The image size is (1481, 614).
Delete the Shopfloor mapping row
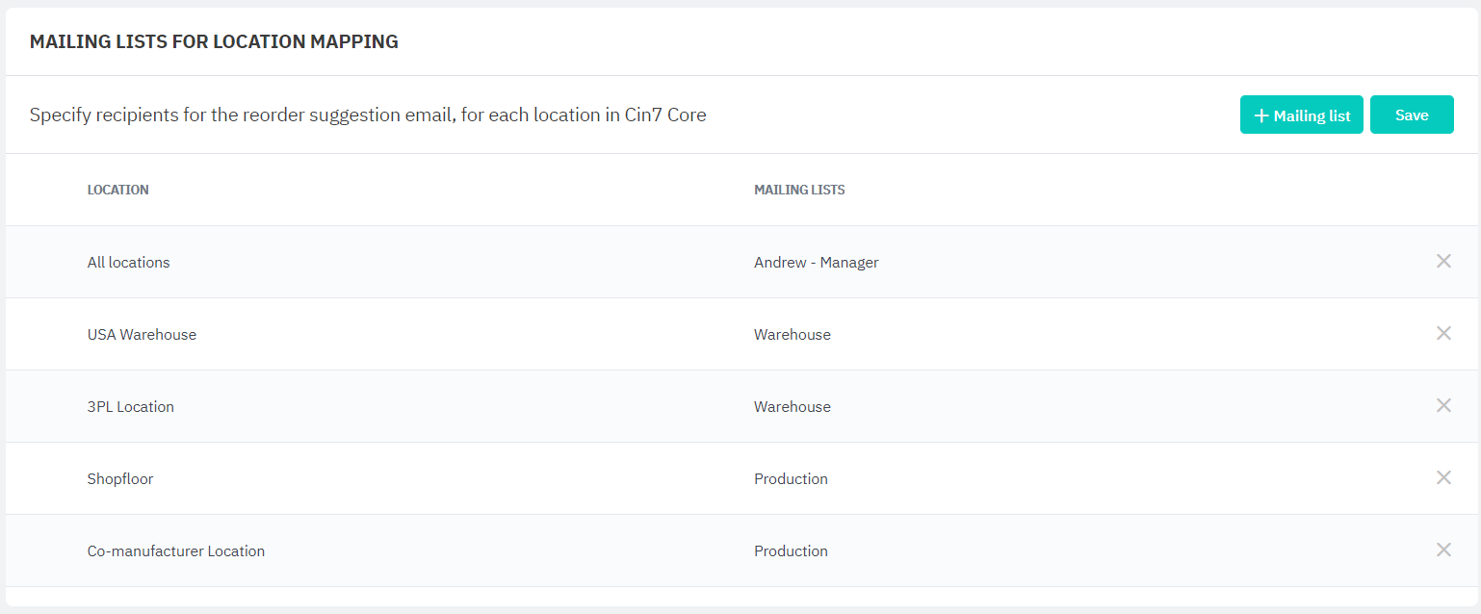(1443, 477)
